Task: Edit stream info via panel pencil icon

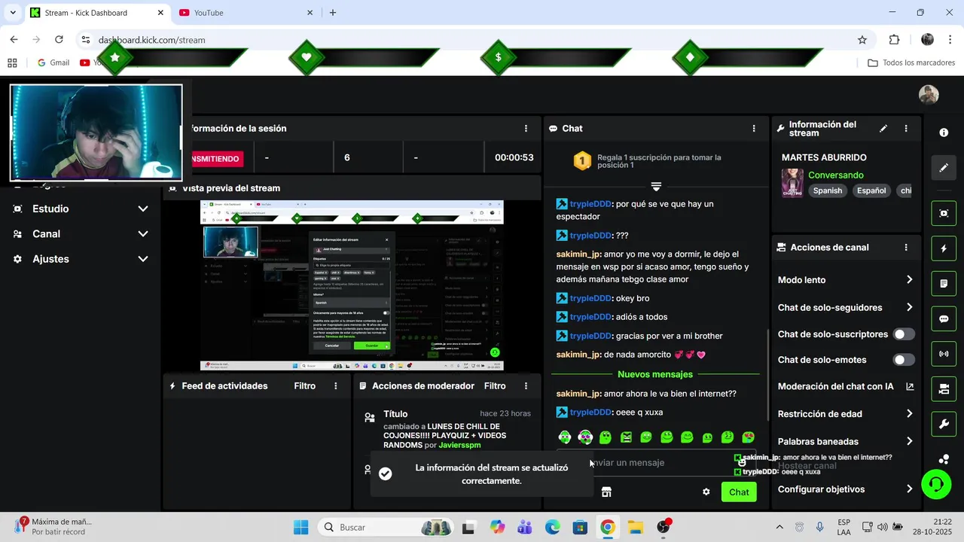Action: click(883, 129)
